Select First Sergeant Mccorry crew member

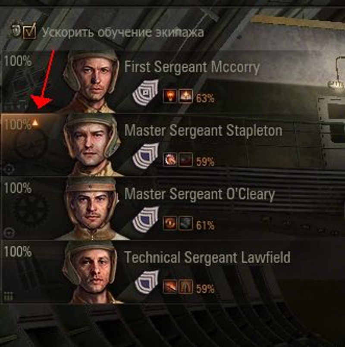pos(173,81)
